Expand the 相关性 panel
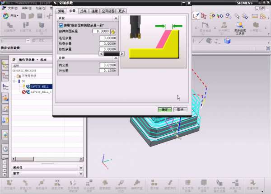Screen dimensions: 271x194 [x=81, y=167]
